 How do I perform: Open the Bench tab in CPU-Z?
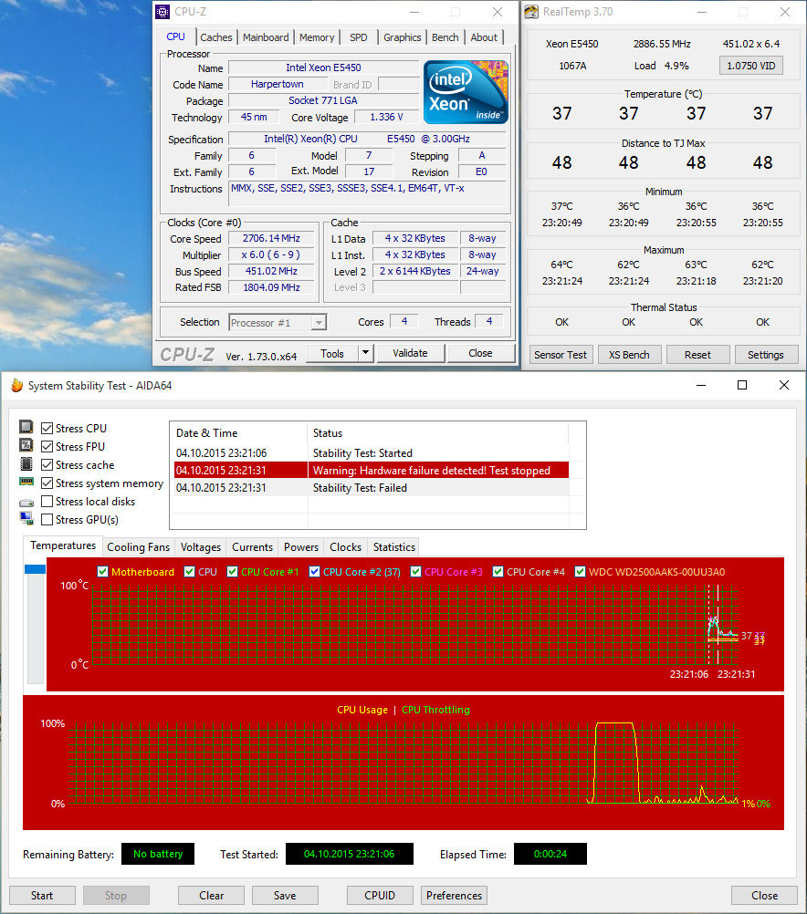click(445, 37)
